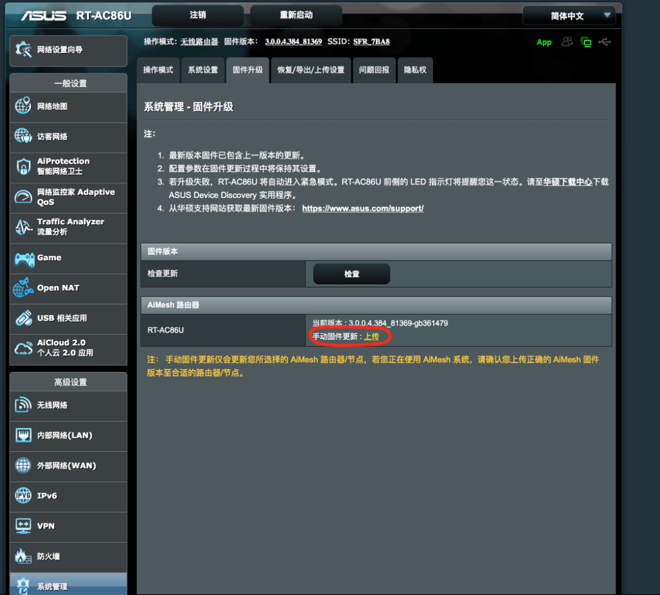This screenshot has height=595, width=660.
Task: Switch to the 隐私权 tab
Action: [415, 70]
